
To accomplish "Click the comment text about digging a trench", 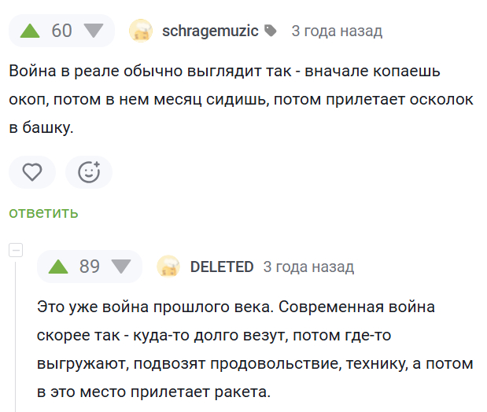I will [x=241, y=99].
